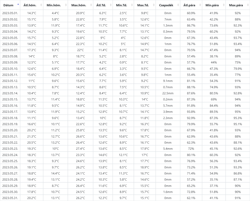This screenshot has height=201, width=250.
Task: Click the 22.5mm precipitation cell
Action: point(168,93)
